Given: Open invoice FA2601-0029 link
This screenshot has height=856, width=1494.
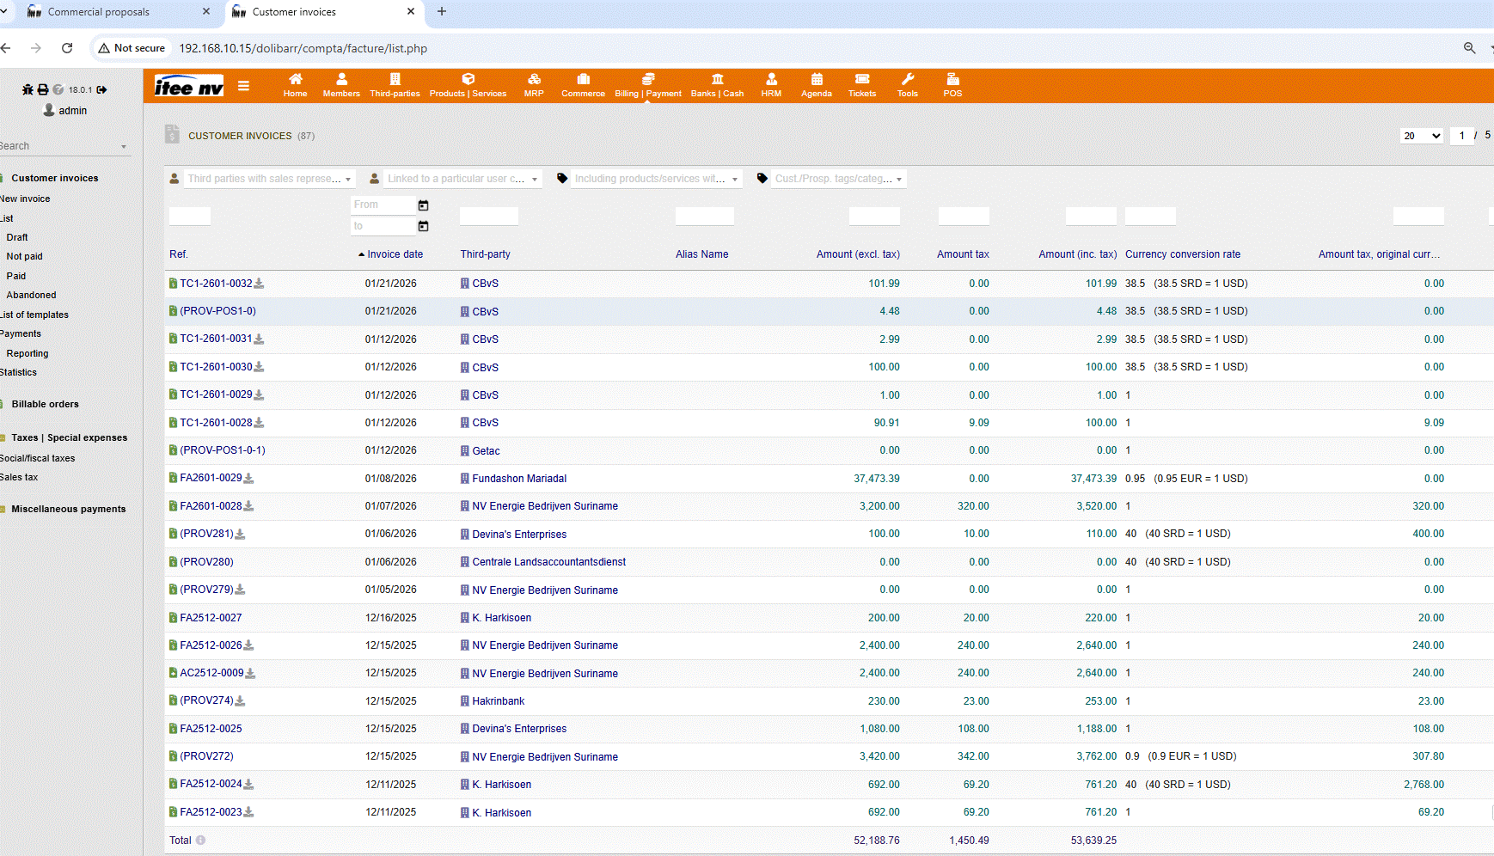Looking at the screenshot, I should click(211, 478).
